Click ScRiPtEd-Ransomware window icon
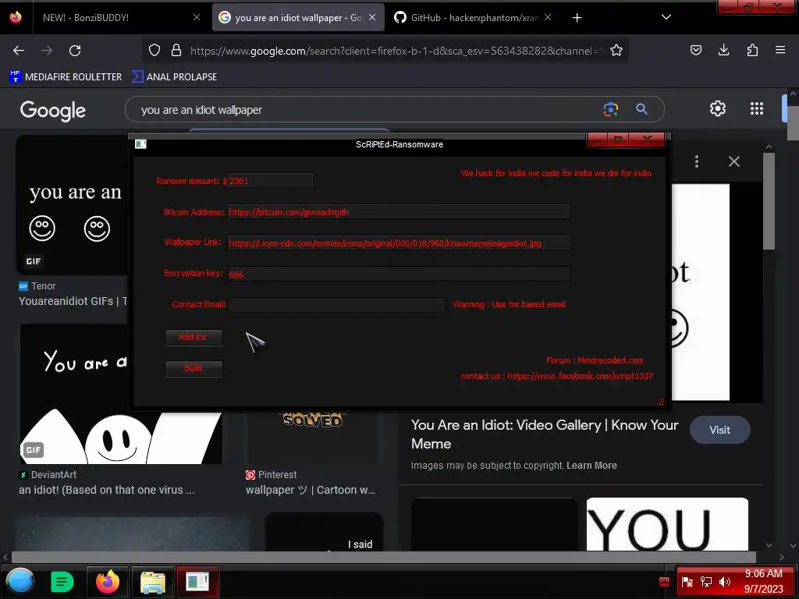This screenshot has height=599, width=799. (140, 144)
